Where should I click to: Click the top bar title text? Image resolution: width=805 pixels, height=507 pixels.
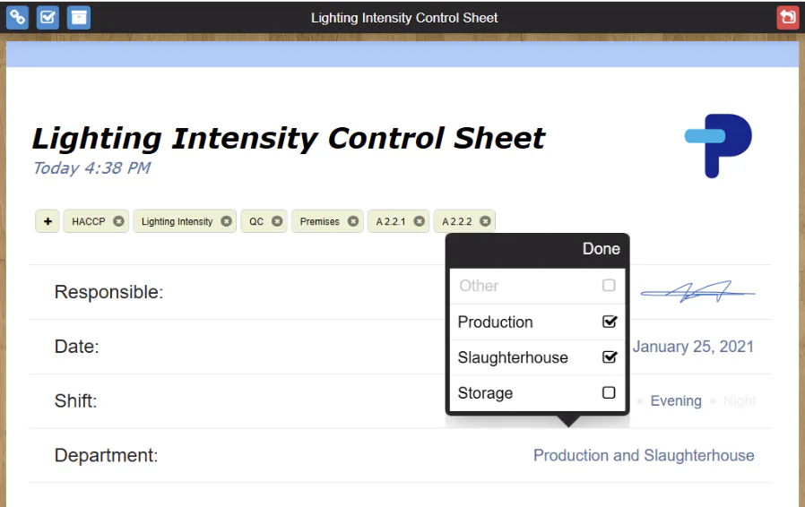click(404, 18)
